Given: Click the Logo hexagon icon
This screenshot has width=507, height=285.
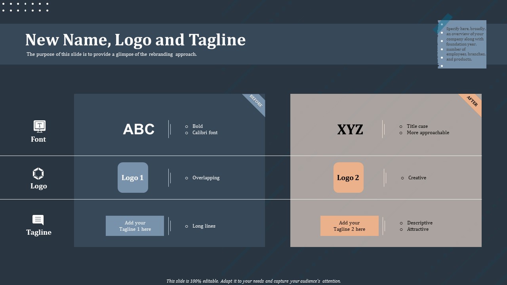Looking at the screenshot, I should (x=38, y=174).
